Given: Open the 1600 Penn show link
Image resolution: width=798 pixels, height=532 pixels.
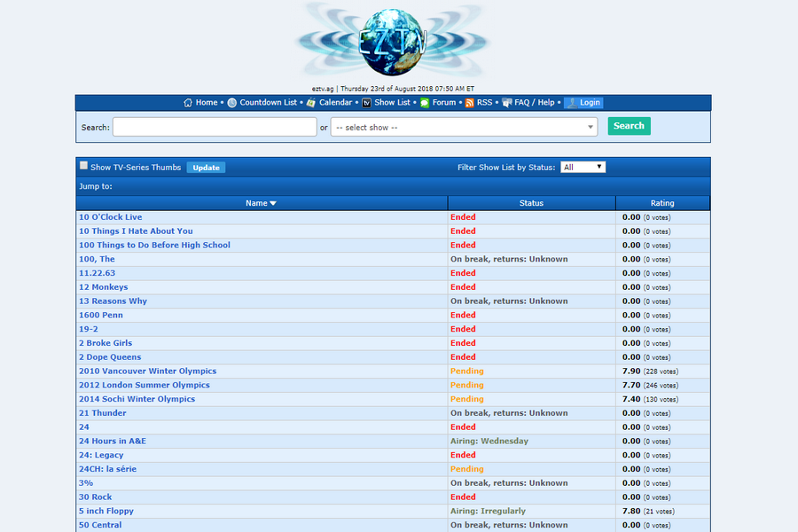Looking at the screenshot, I should (101, 315).
